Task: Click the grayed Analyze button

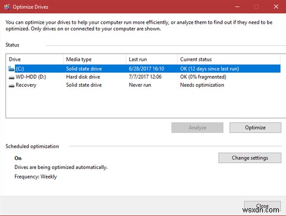Action: coord(197,127)
